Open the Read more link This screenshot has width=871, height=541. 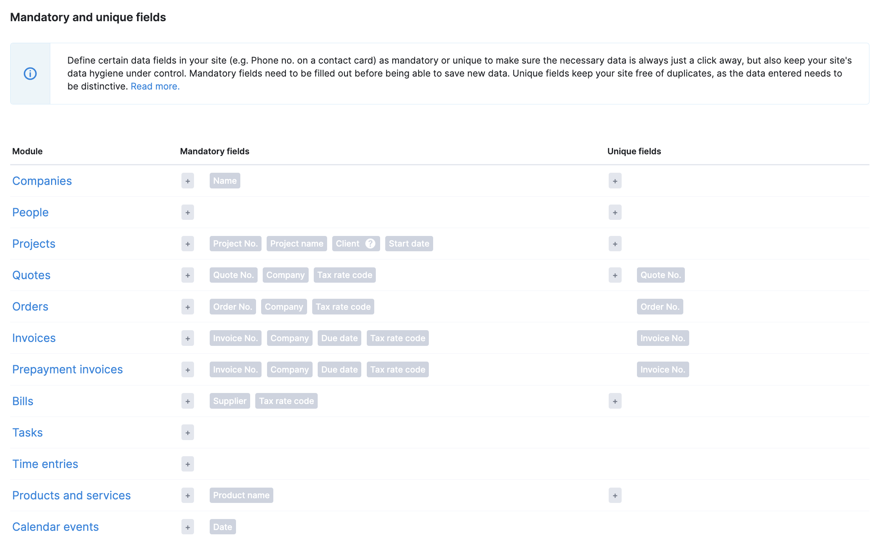(x=155, y=86)
